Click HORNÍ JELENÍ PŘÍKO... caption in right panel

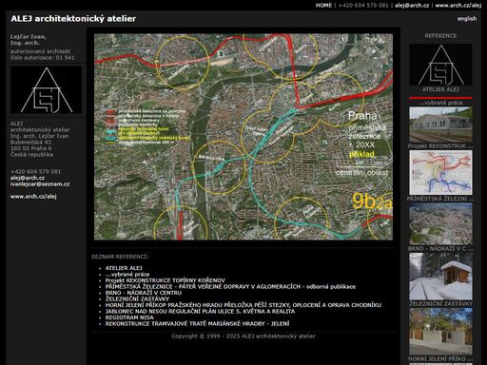440,359
